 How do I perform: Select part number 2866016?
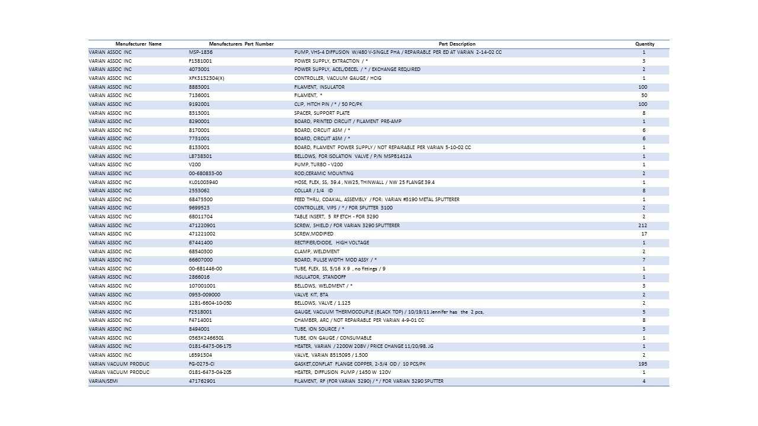[199, 277]
